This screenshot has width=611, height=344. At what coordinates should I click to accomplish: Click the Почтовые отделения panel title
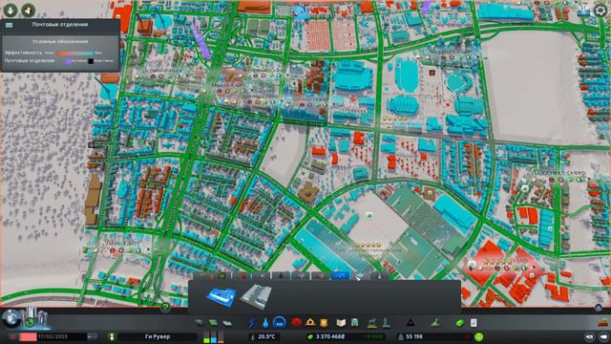coord(60,24)
